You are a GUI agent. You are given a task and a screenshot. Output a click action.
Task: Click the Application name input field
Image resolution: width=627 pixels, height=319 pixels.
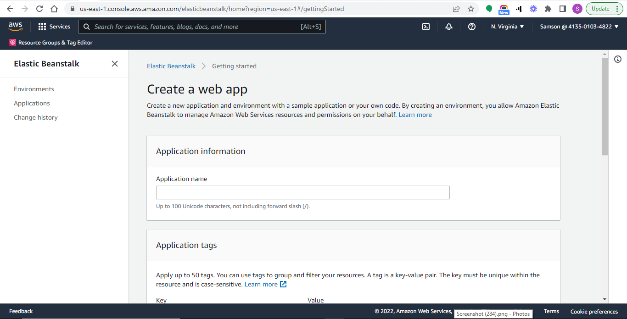coord(302,192)
